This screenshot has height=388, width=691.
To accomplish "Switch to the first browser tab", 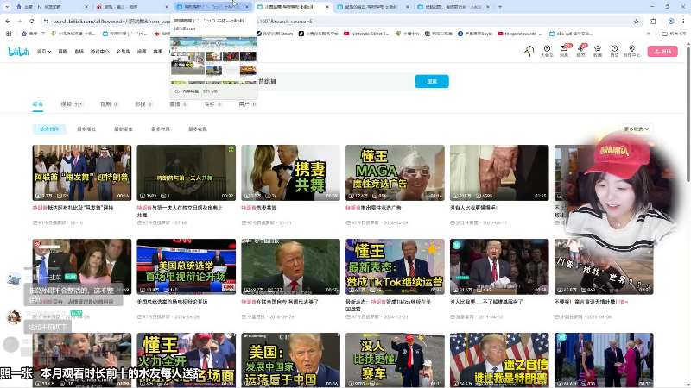I will coord(52,7).
